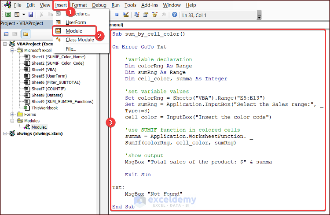Open the View menu
This screenshot has width=330, height=215.
tap(45, 5)
